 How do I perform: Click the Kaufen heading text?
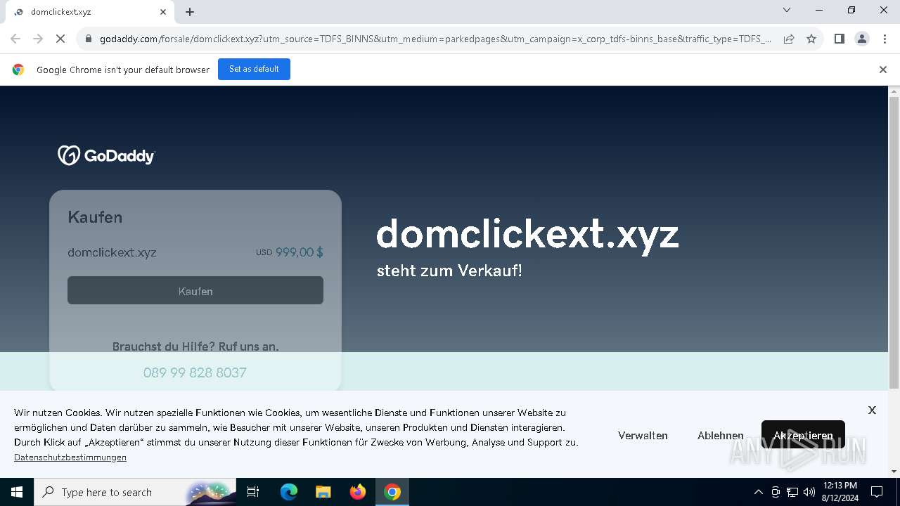[x=95, y=217]
